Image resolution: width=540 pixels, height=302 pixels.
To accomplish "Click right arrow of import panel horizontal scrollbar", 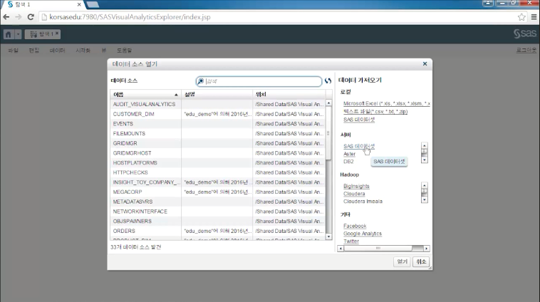I will click(426, 249).
